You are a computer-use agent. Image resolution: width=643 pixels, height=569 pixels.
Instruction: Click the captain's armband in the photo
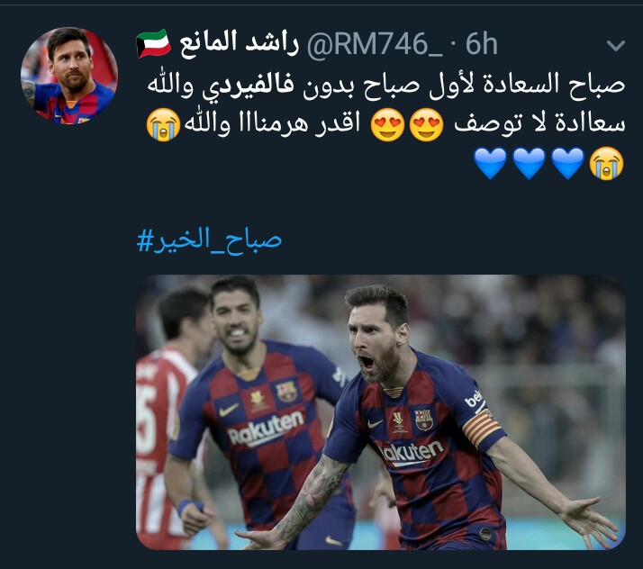(483, 427)
